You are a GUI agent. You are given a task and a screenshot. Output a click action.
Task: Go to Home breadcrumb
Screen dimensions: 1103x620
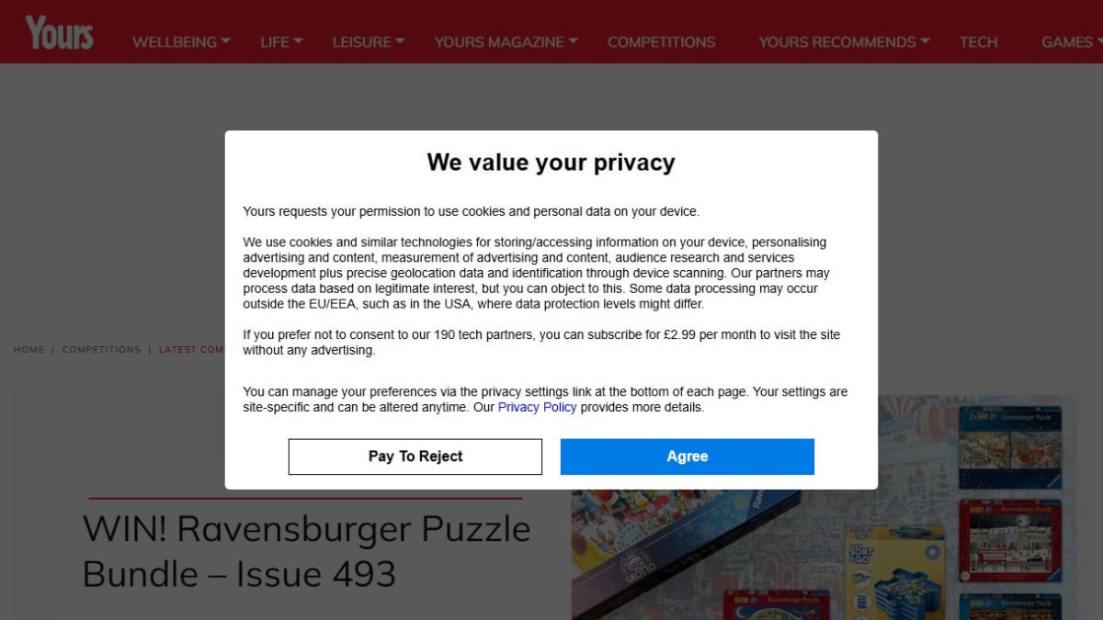[28, 350]
